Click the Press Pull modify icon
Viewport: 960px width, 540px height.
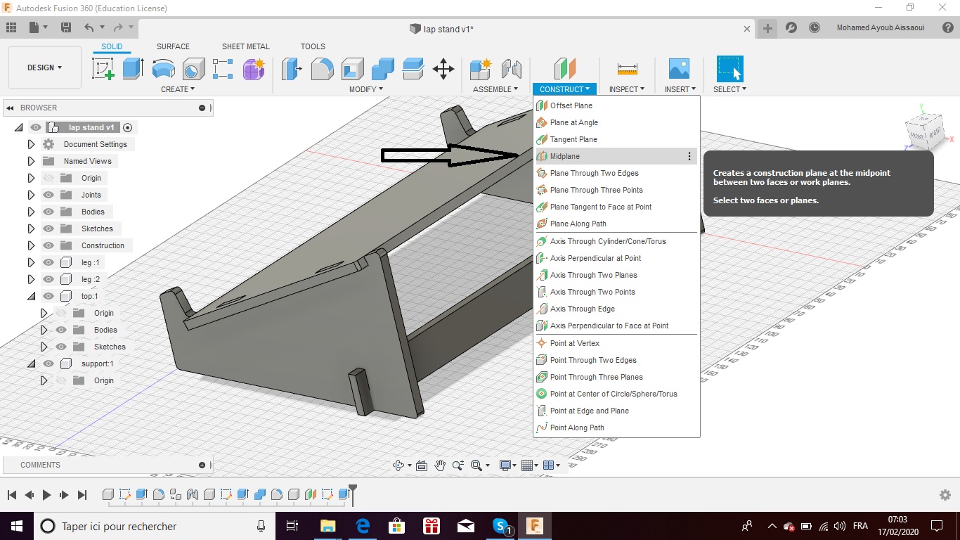tap(292, 69)
